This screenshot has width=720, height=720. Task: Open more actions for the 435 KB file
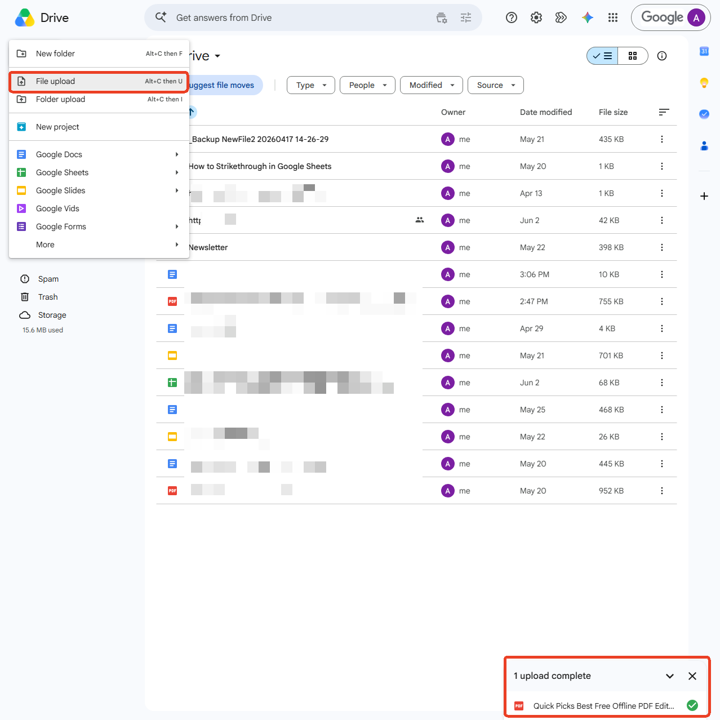click(x=662, y=139)
